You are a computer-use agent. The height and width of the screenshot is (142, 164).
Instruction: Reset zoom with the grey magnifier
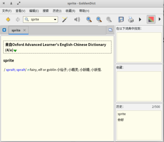tap(109, 19)
